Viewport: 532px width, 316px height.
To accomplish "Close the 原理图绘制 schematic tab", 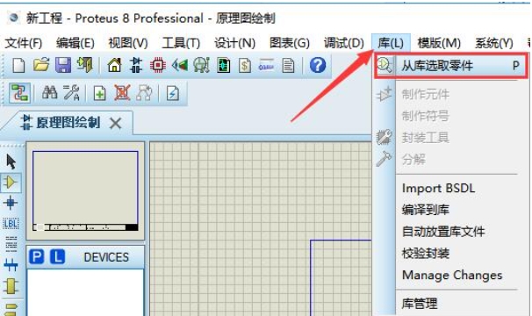I will (116, 123).
